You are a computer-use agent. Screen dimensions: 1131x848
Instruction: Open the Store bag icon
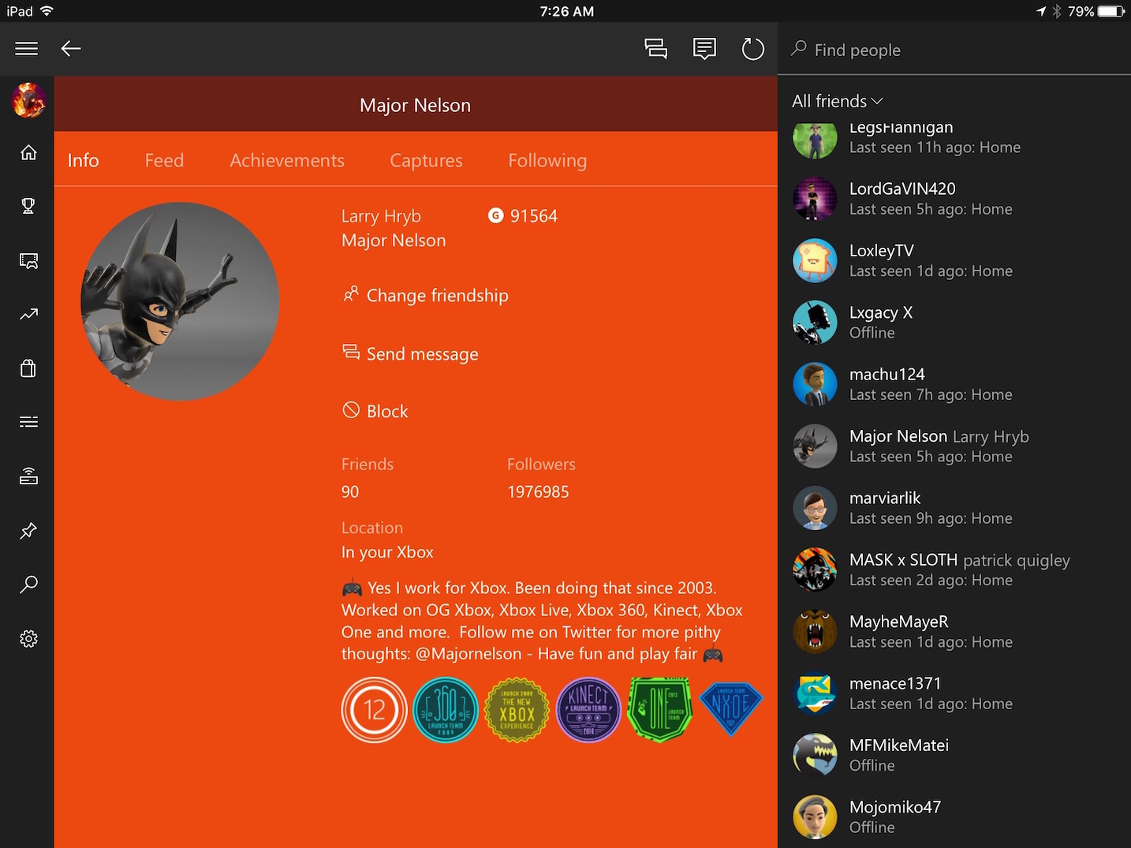[x=28, y=368]
